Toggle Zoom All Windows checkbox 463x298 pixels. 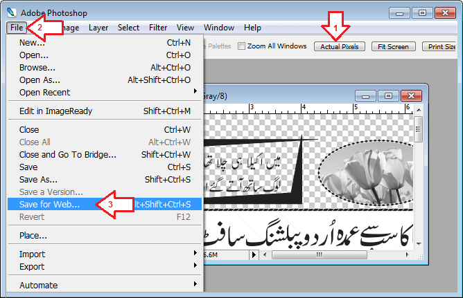[241, 46]
